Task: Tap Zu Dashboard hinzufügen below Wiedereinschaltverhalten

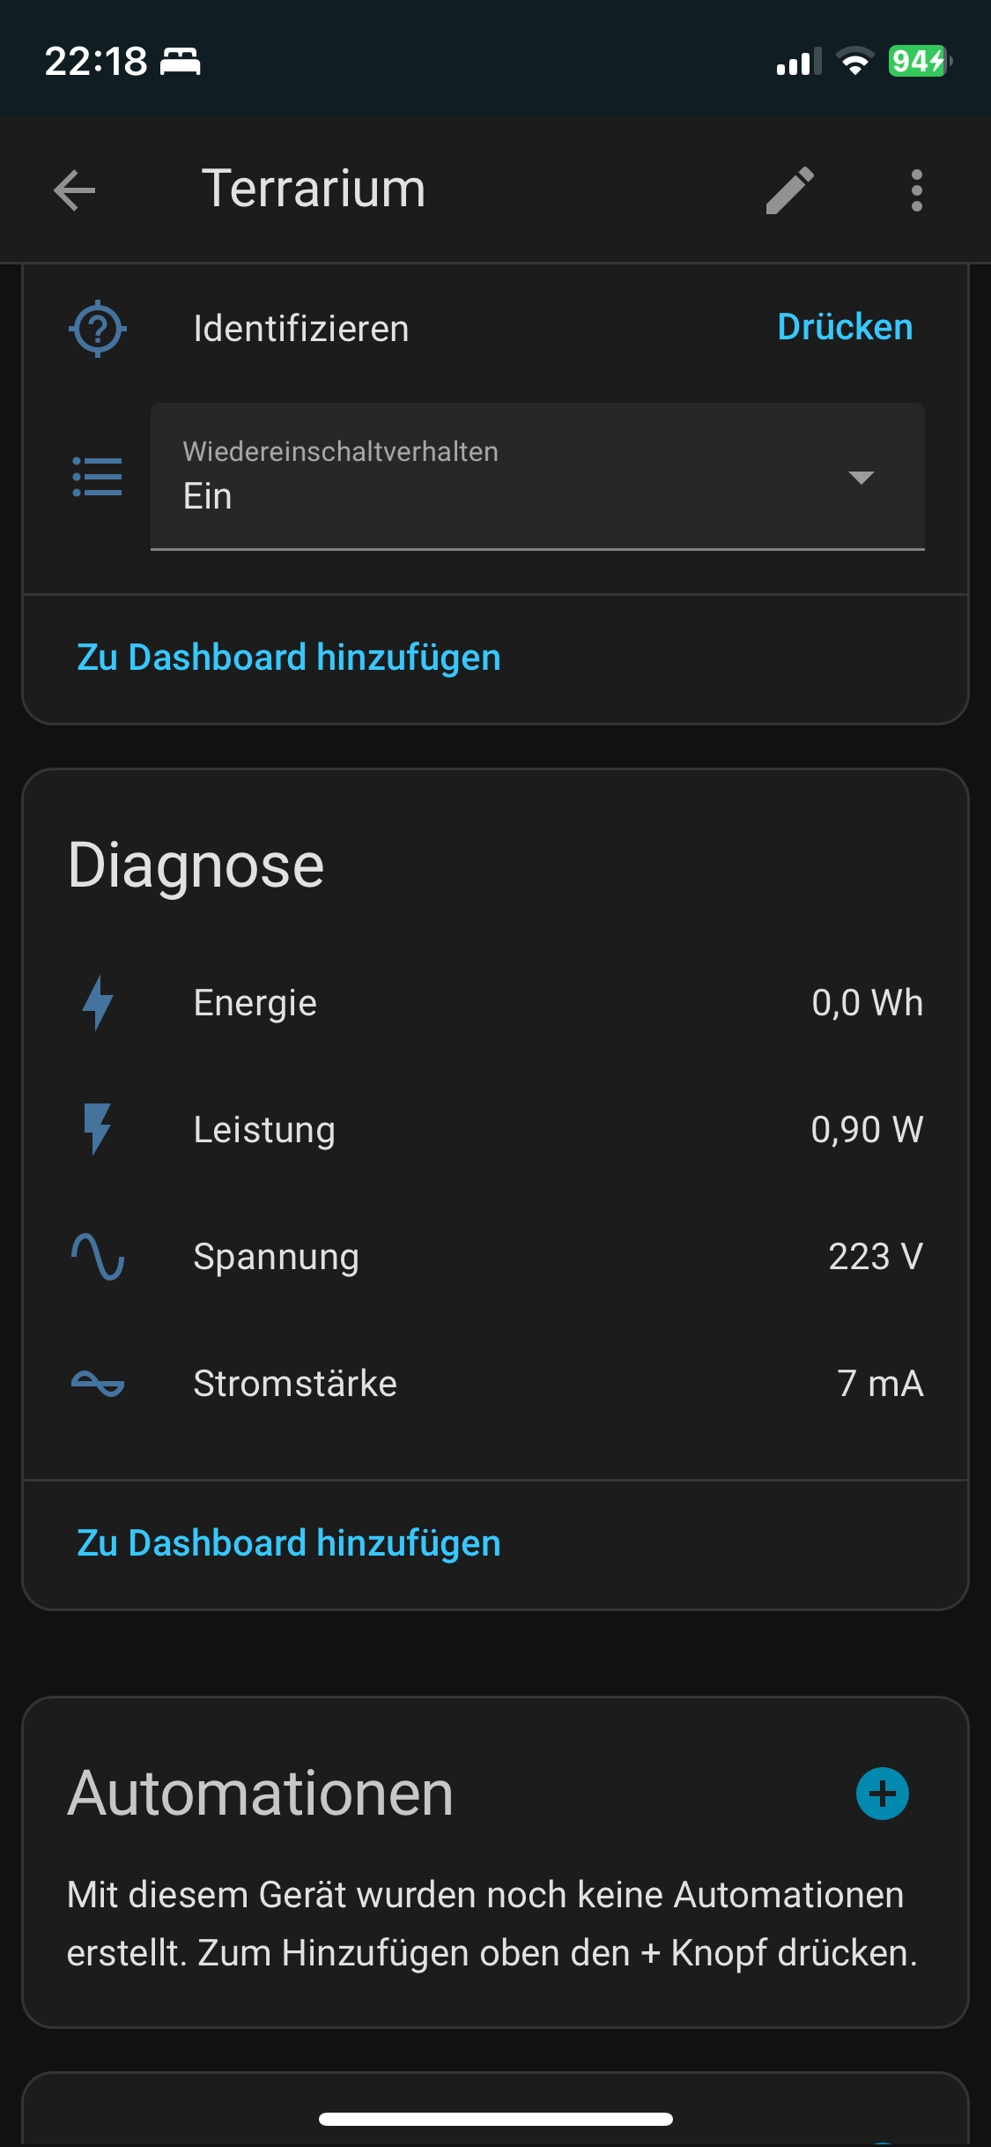Action: [289, 657]
